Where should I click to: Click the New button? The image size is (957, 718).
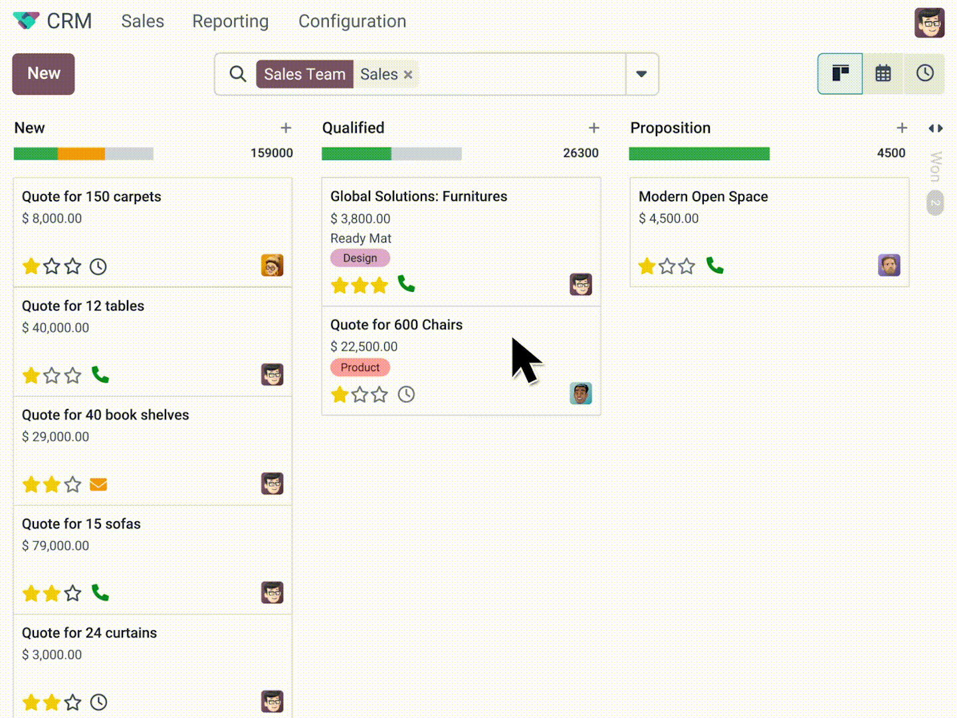click(43, 74)
